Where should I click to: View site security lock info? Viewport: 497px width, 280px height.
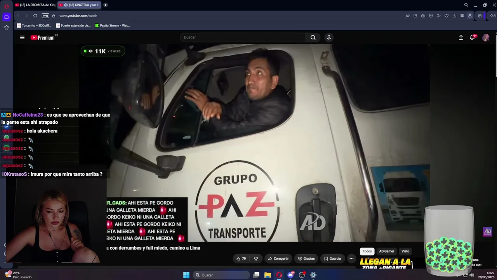[x=54, y=16]
